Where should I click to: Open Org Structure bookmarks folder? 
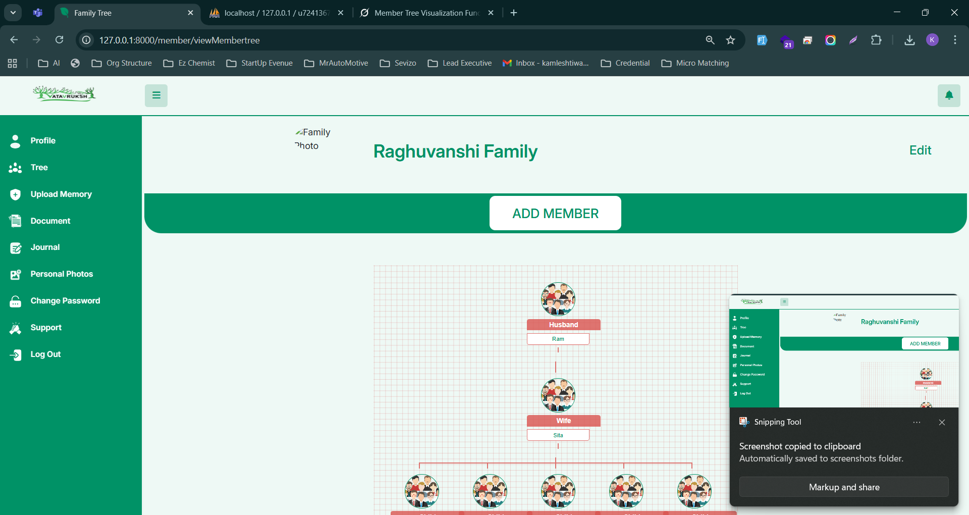point(122,63)
